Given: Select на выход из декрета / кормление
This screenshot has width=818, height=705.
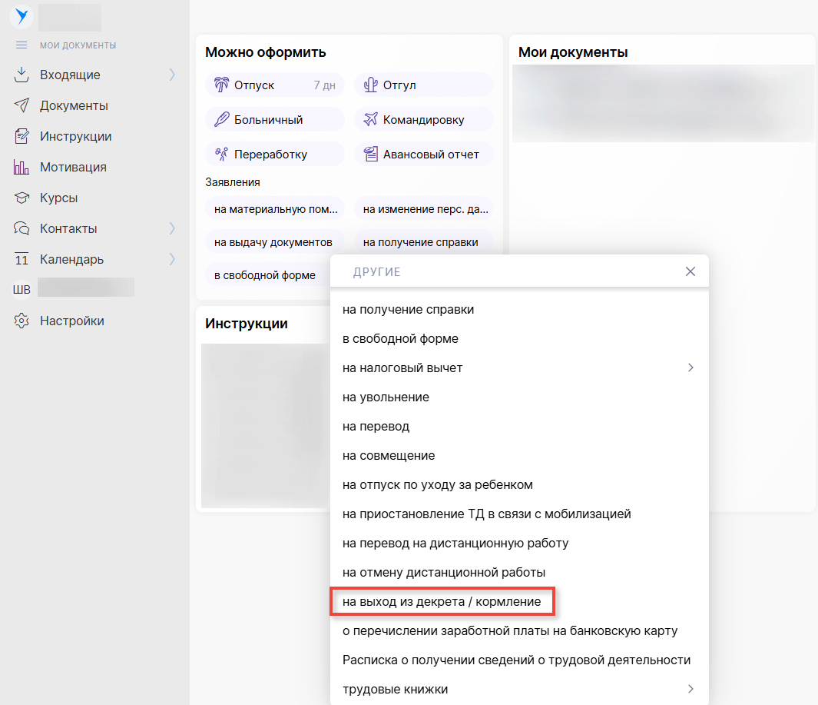Looking at the screenshot, I should (442, 602).
